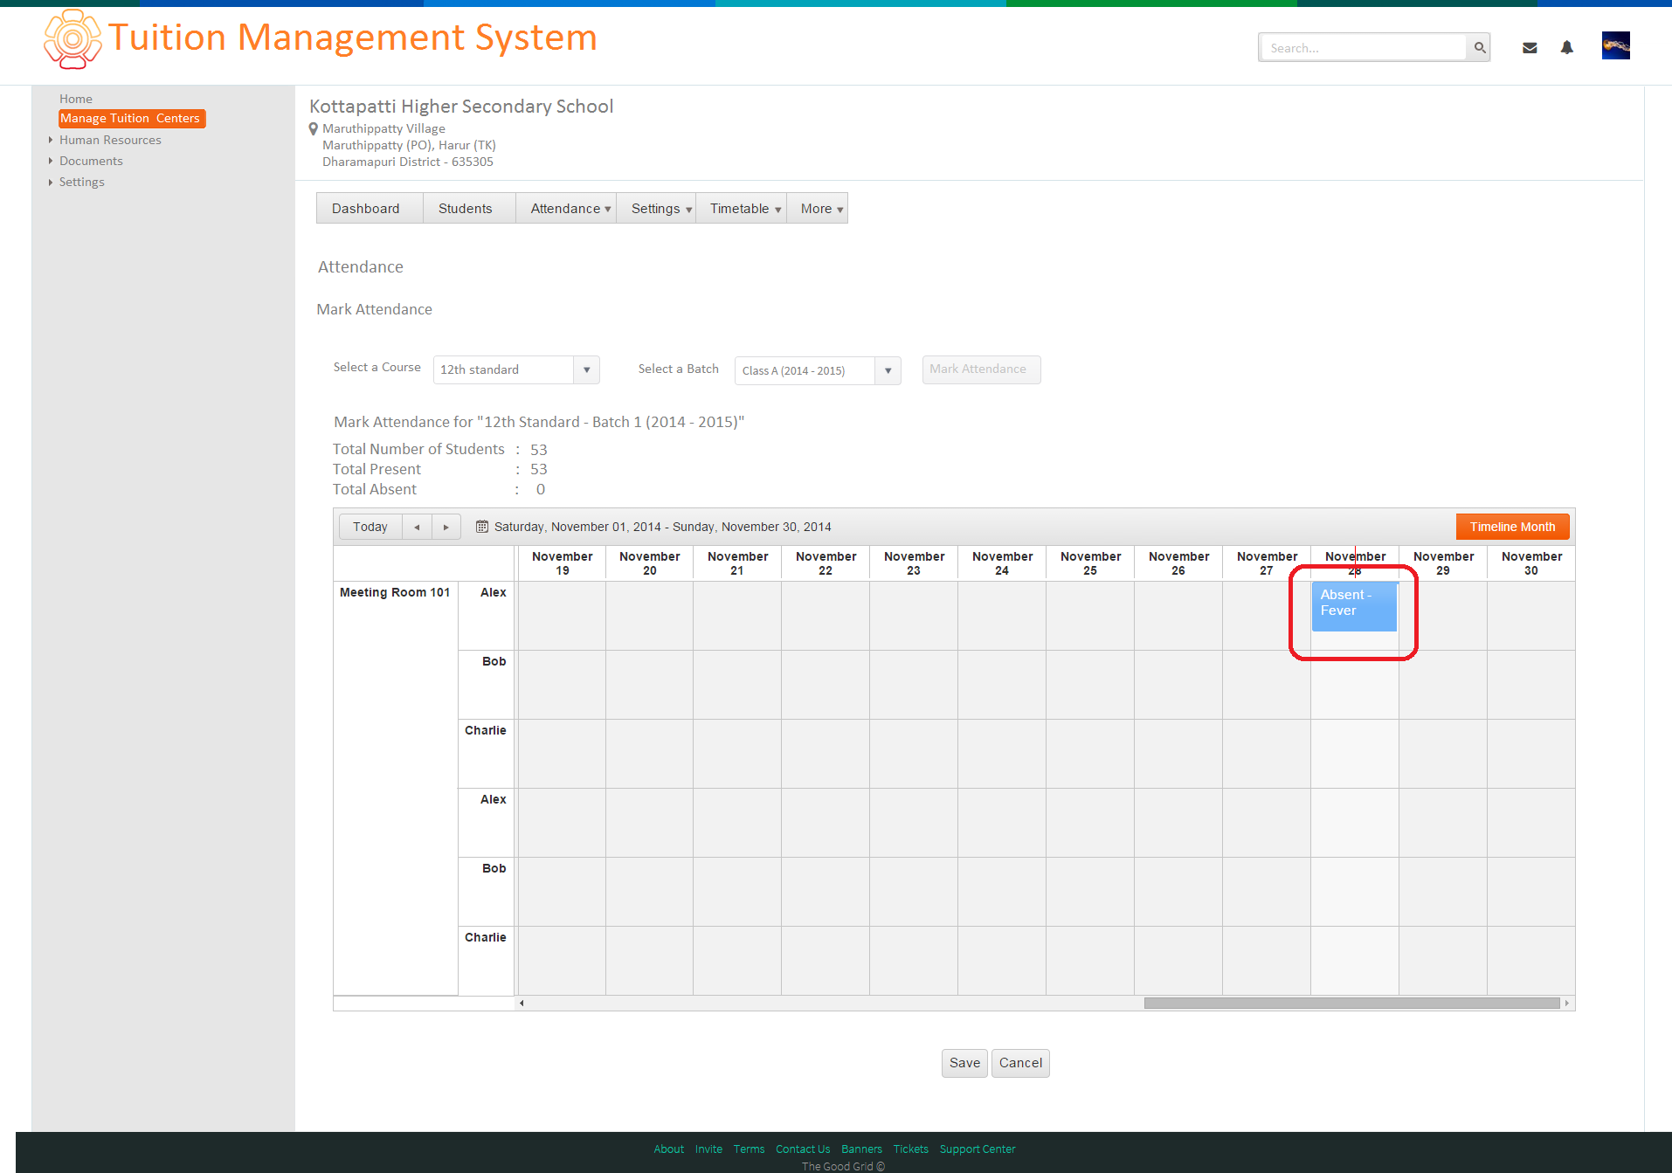Open the Invite footer link
Viewport: 1672px width, 1173px height.
click(x=708, y=1149)
